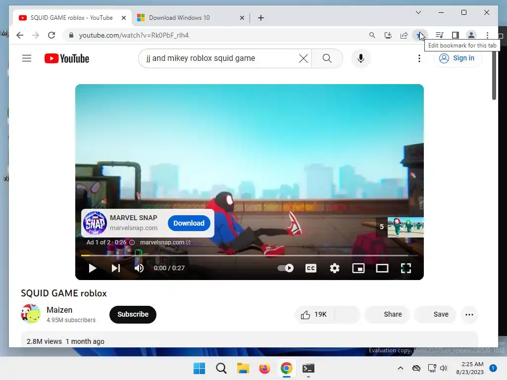Click the address bar URL
507x380 pixels.
(x=134, y=35)
